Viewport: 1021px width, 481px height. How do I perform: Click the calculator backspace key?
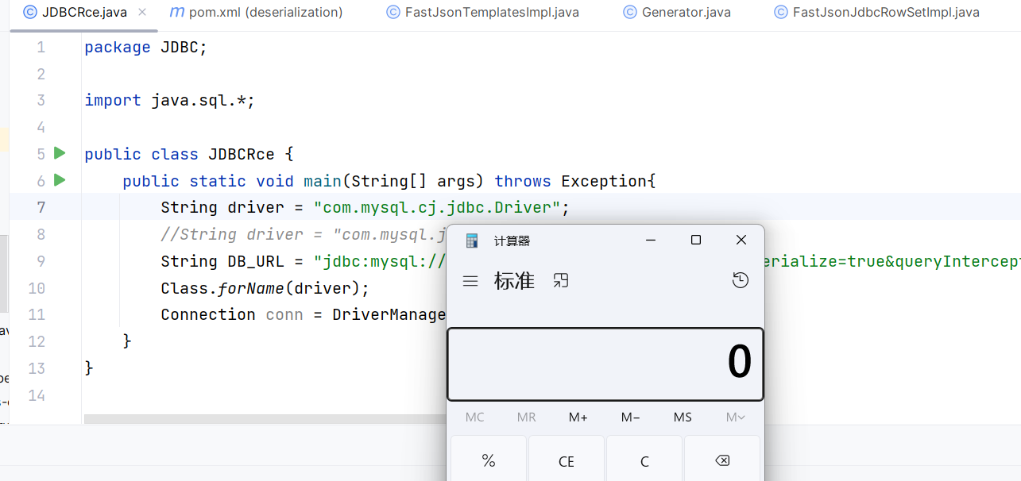point(721,460)
